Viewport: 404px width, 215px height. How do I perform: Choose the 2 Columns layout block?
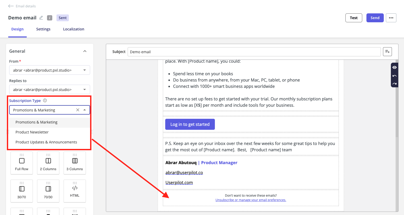[48, 163]
